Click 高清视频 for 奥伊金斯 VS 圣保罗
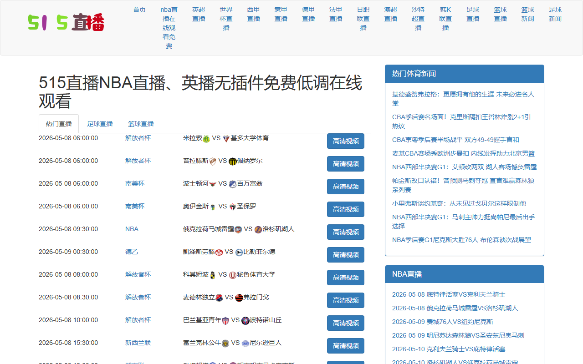The width and height of the screenshot is (583, 364). pos(346,209)
